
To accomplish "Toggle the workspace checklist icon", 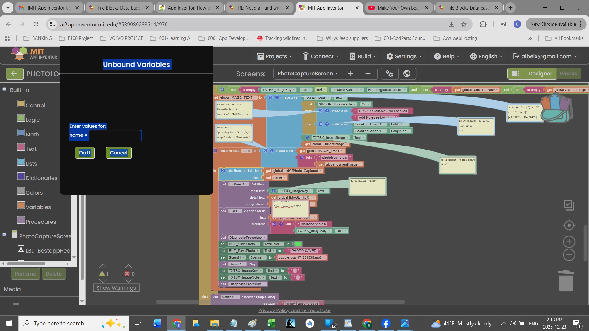I will [569, 205].
